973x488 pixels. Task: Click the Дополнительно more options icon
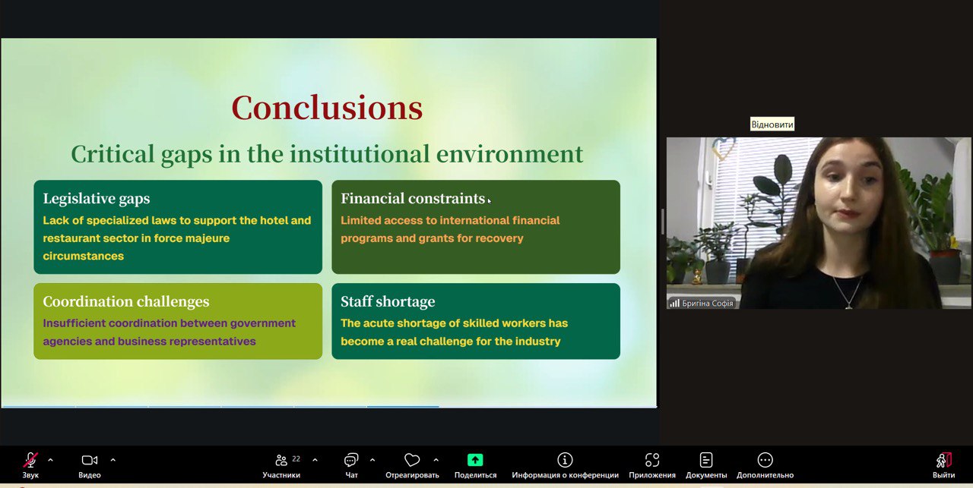click(x=765, y=461)
